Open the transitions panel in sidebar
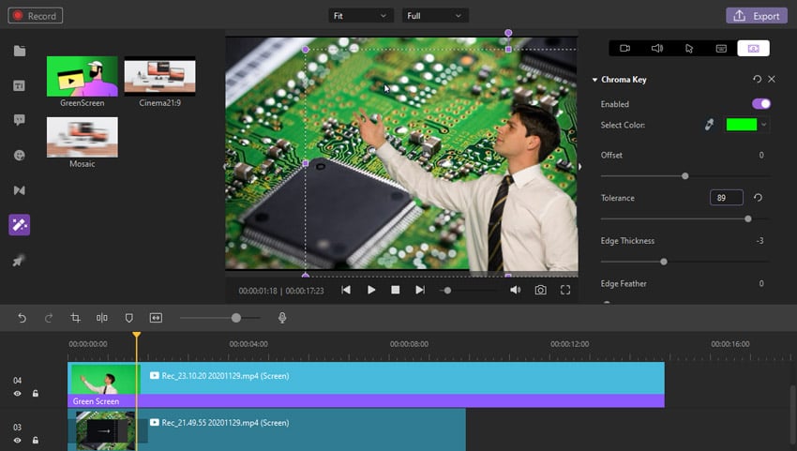Image resolution: width=797 pixels, height=451 pixels. point(20,190)
